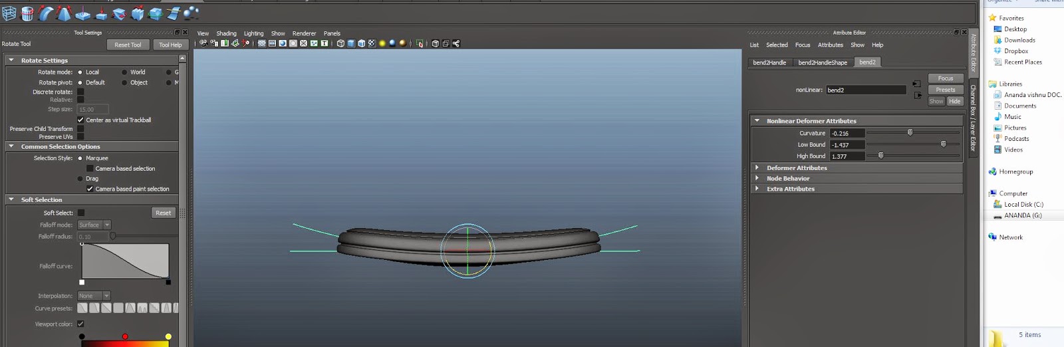Click the Tool Help button
Image resolution: width=1064 pixels, height=347 pixels.
pos(170,45)
